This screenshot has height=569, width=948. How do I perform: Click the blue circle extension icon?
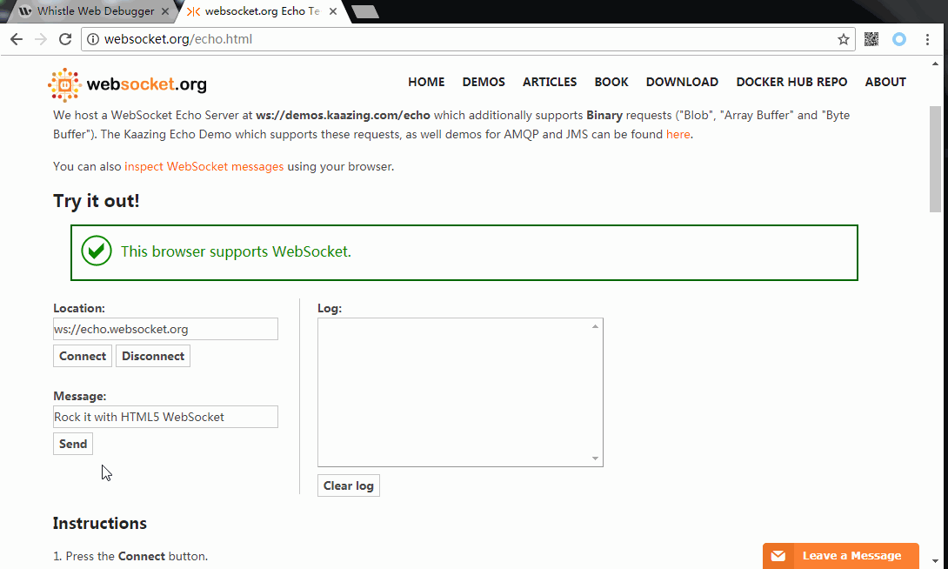pyautogui.click(x=899, y=39)
